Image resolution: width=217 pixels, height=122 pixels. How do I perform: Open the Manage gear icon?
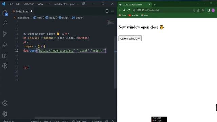[5, 114]
